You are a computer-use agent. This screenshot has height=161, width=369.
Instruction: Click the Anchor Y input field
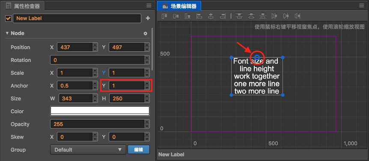click(127, 86)
